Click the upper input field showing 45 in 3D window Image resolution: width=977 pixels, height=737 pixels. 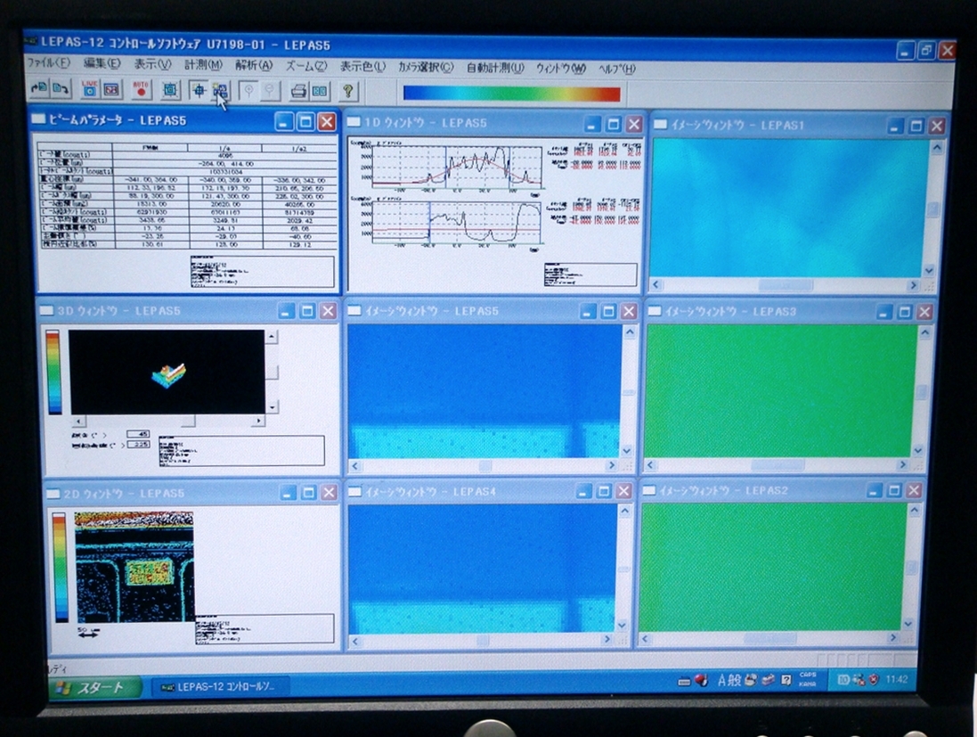point(138,434)
